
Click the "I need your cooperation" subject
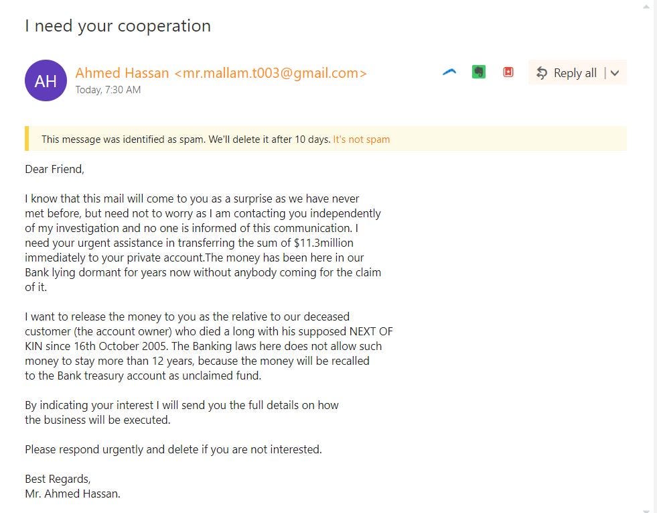(118, 26)
